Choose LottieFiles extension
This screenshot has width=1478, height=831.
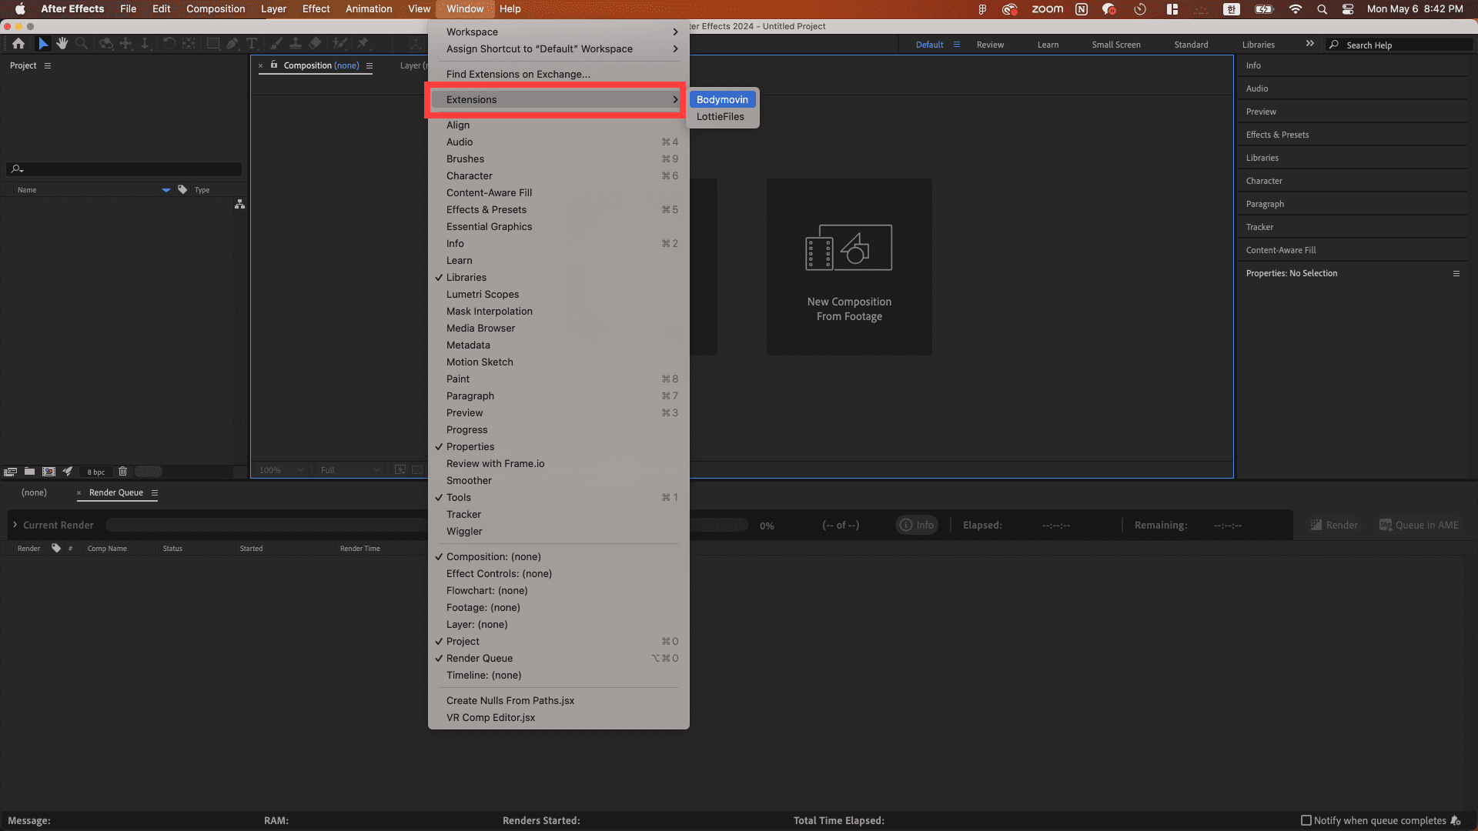point(722,117)
